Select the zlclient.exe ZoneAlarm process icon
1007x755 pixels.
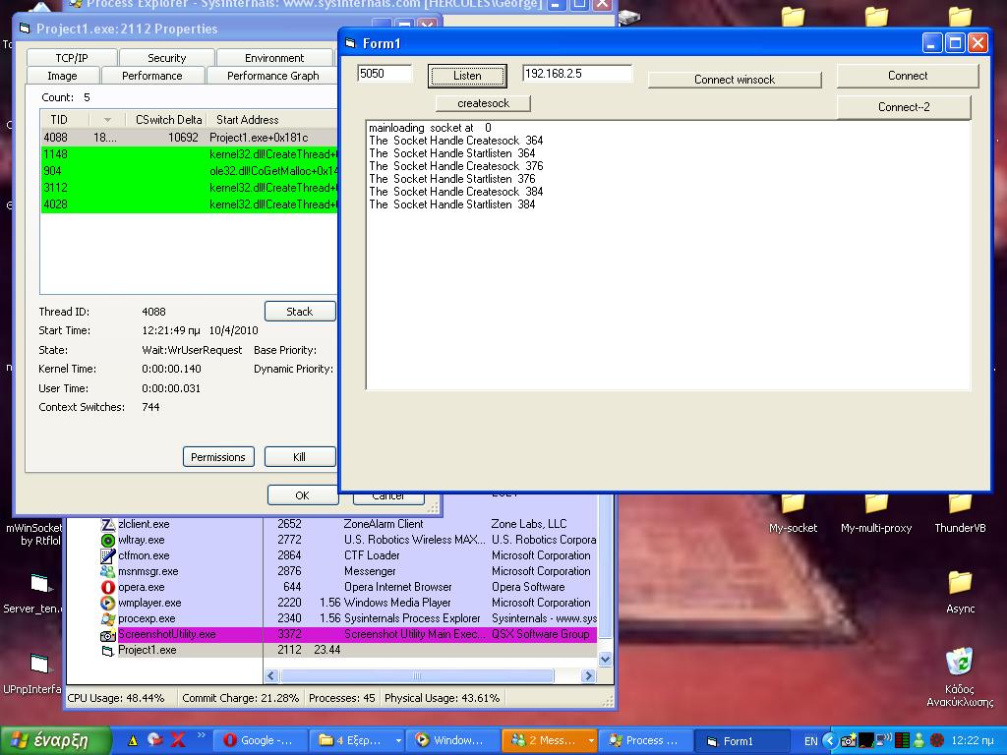click(108, 525)
